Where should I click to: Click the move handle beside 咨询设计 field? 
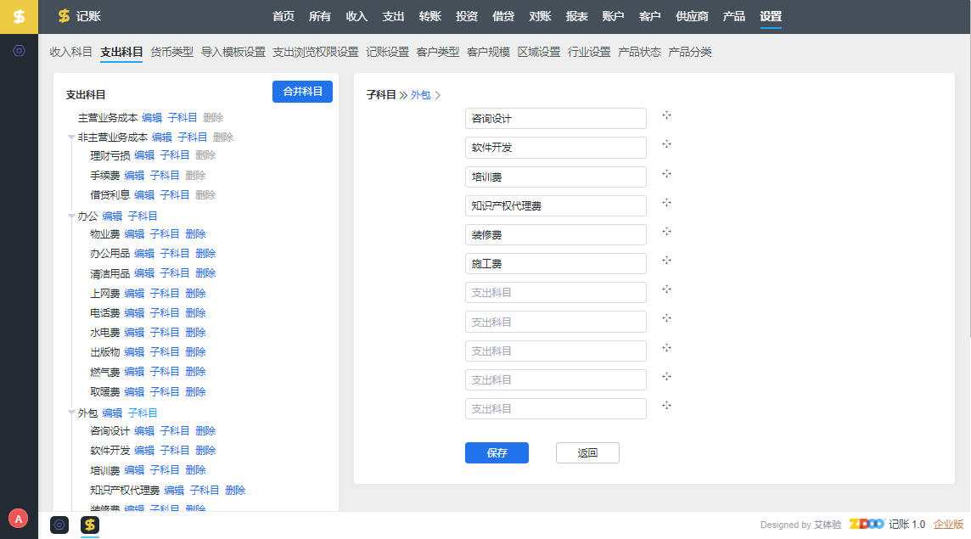[667, 115]
